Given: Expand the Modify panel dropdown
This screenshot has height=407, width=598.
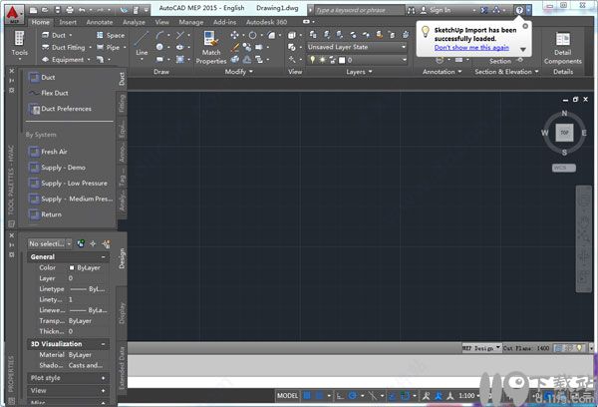Looking at the screenshot, I should pyautogui.click(x=239, y=72).
